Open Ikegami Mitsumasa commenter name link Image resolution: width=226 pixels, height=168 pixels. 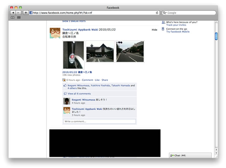pos(83,100)
